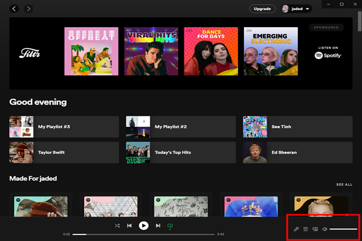362x241 pixels.
Task: Skip to the next track
Action: (x=158, y=225)
